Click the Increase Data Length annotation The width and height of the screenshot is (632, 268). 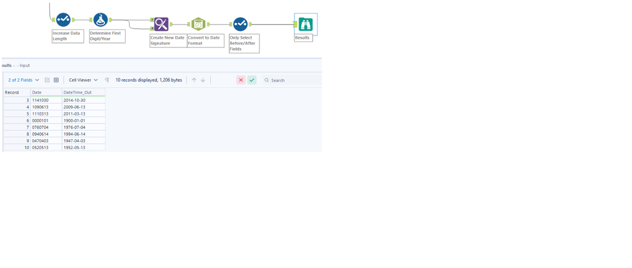pos(68,36)
